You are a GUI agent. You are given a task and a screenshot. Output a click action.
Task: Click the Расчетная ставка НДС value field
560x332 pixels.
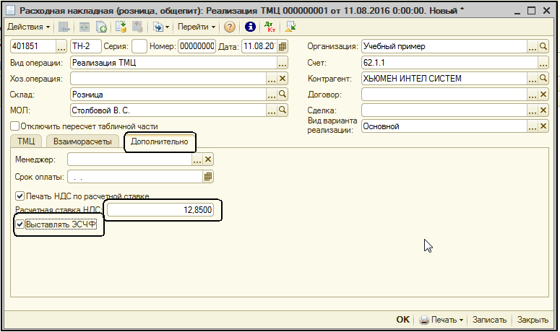click(x=162, y=210)
